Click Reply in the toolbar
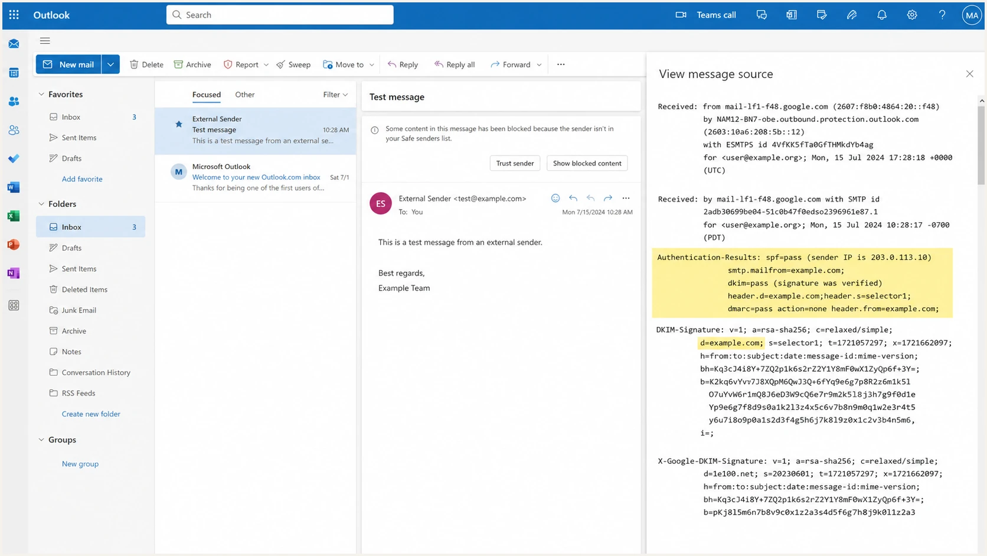This screenshot has width=987, height=556. click(403, 64)
